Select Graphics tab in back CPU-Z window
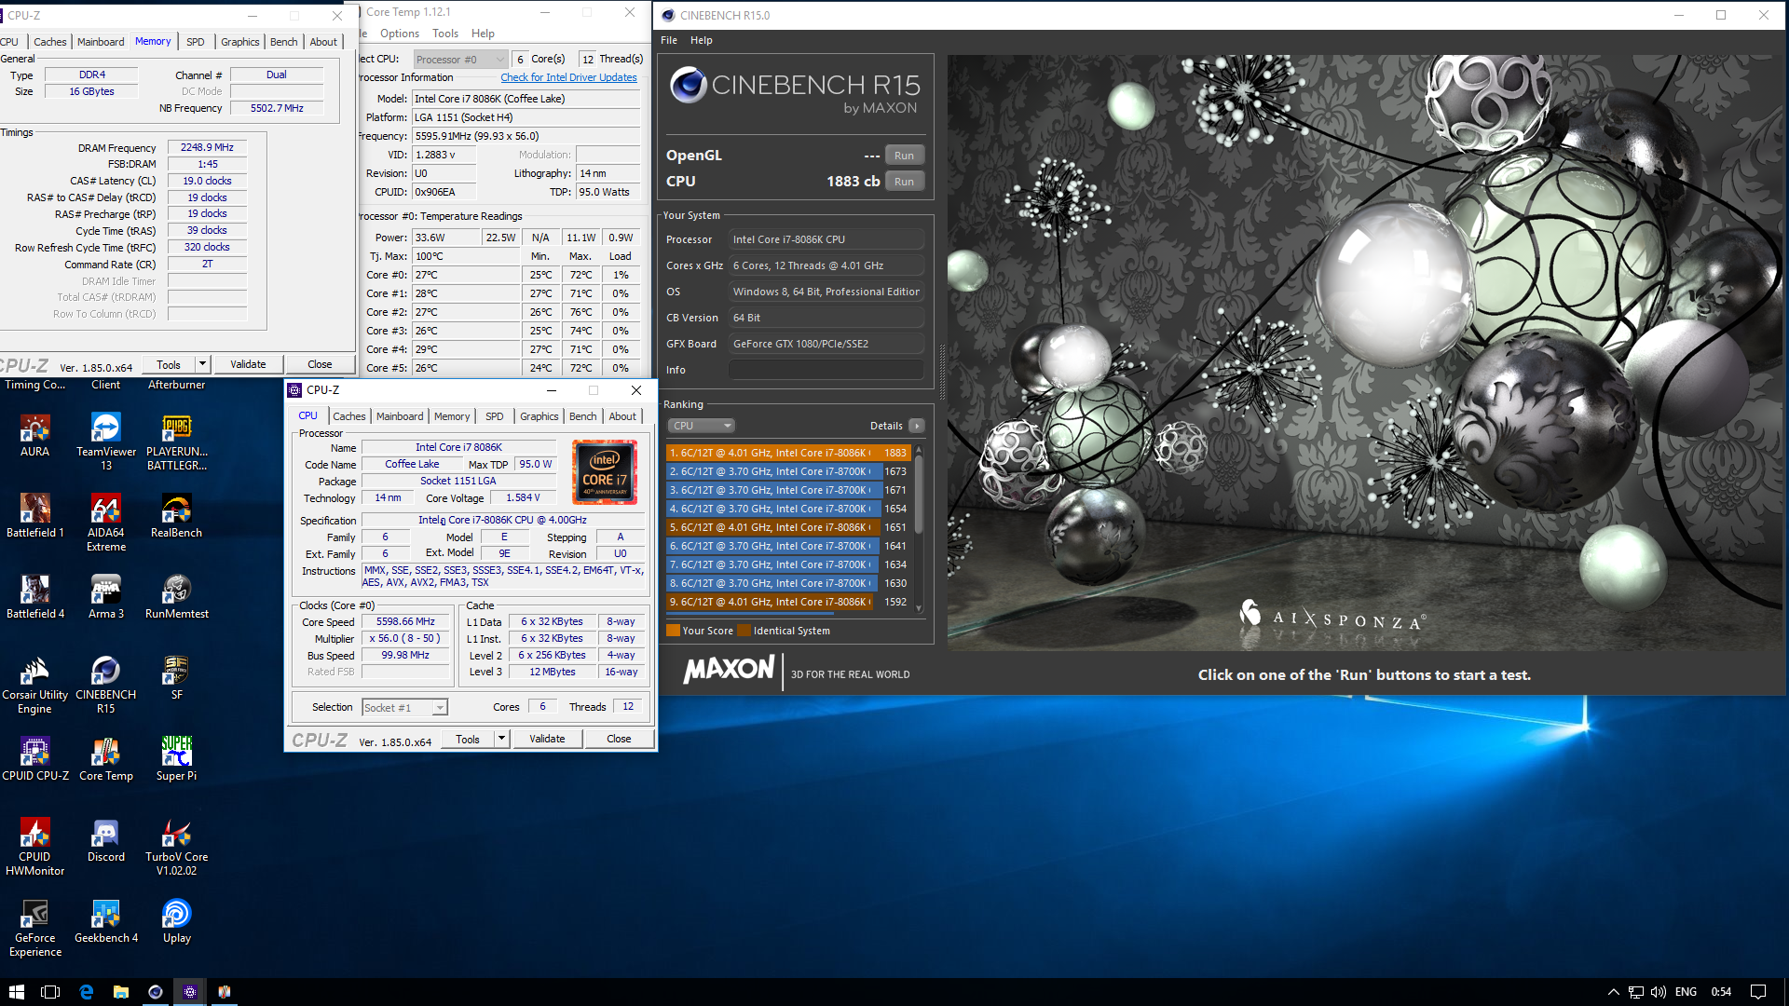The height and width of the screenshot is (1006, 1789). point(240,42)
